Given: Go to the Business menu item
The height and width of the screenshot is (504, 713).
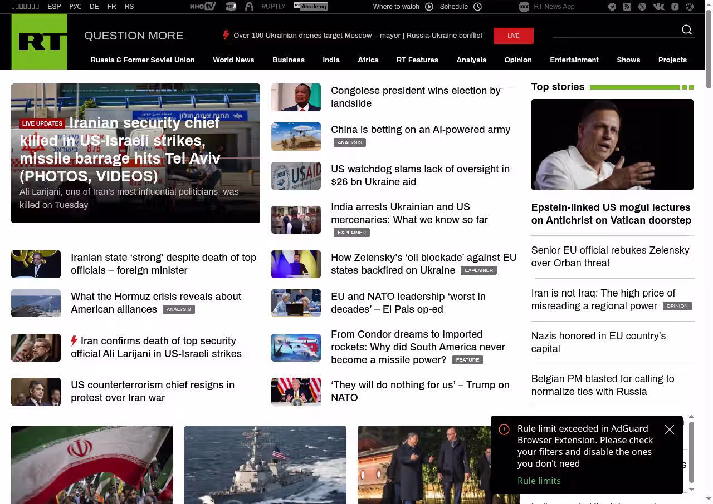Looking at the screenshot, I should click(x=288, y=60).
